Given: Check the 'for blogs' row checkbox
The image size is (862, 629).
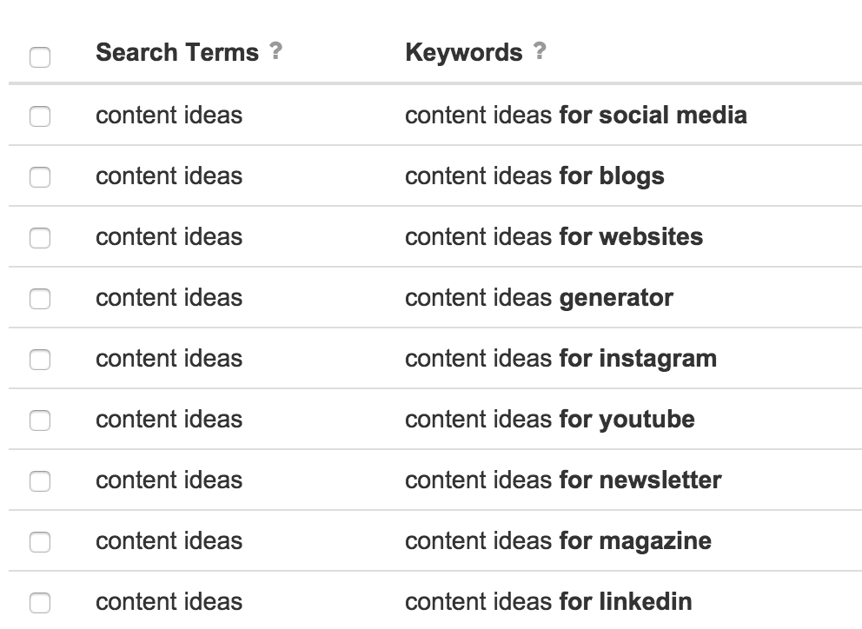Looking at the screenshot, I should pos(40,177).
